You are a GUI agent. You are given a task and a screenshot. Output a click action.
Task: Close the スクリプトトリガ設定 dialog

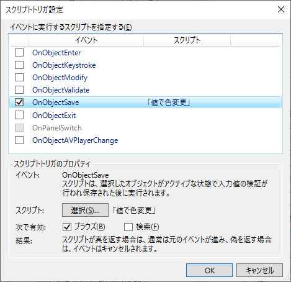coord(281,9)
